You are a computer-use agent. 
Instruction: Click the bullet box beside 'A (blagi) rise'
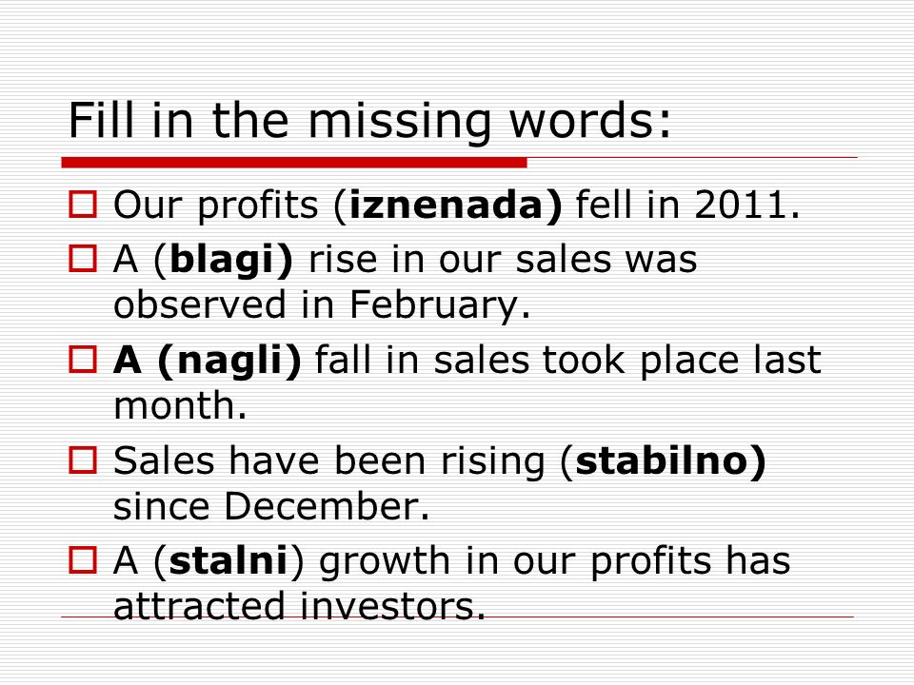pyautogui.click(x=83, y=259)
